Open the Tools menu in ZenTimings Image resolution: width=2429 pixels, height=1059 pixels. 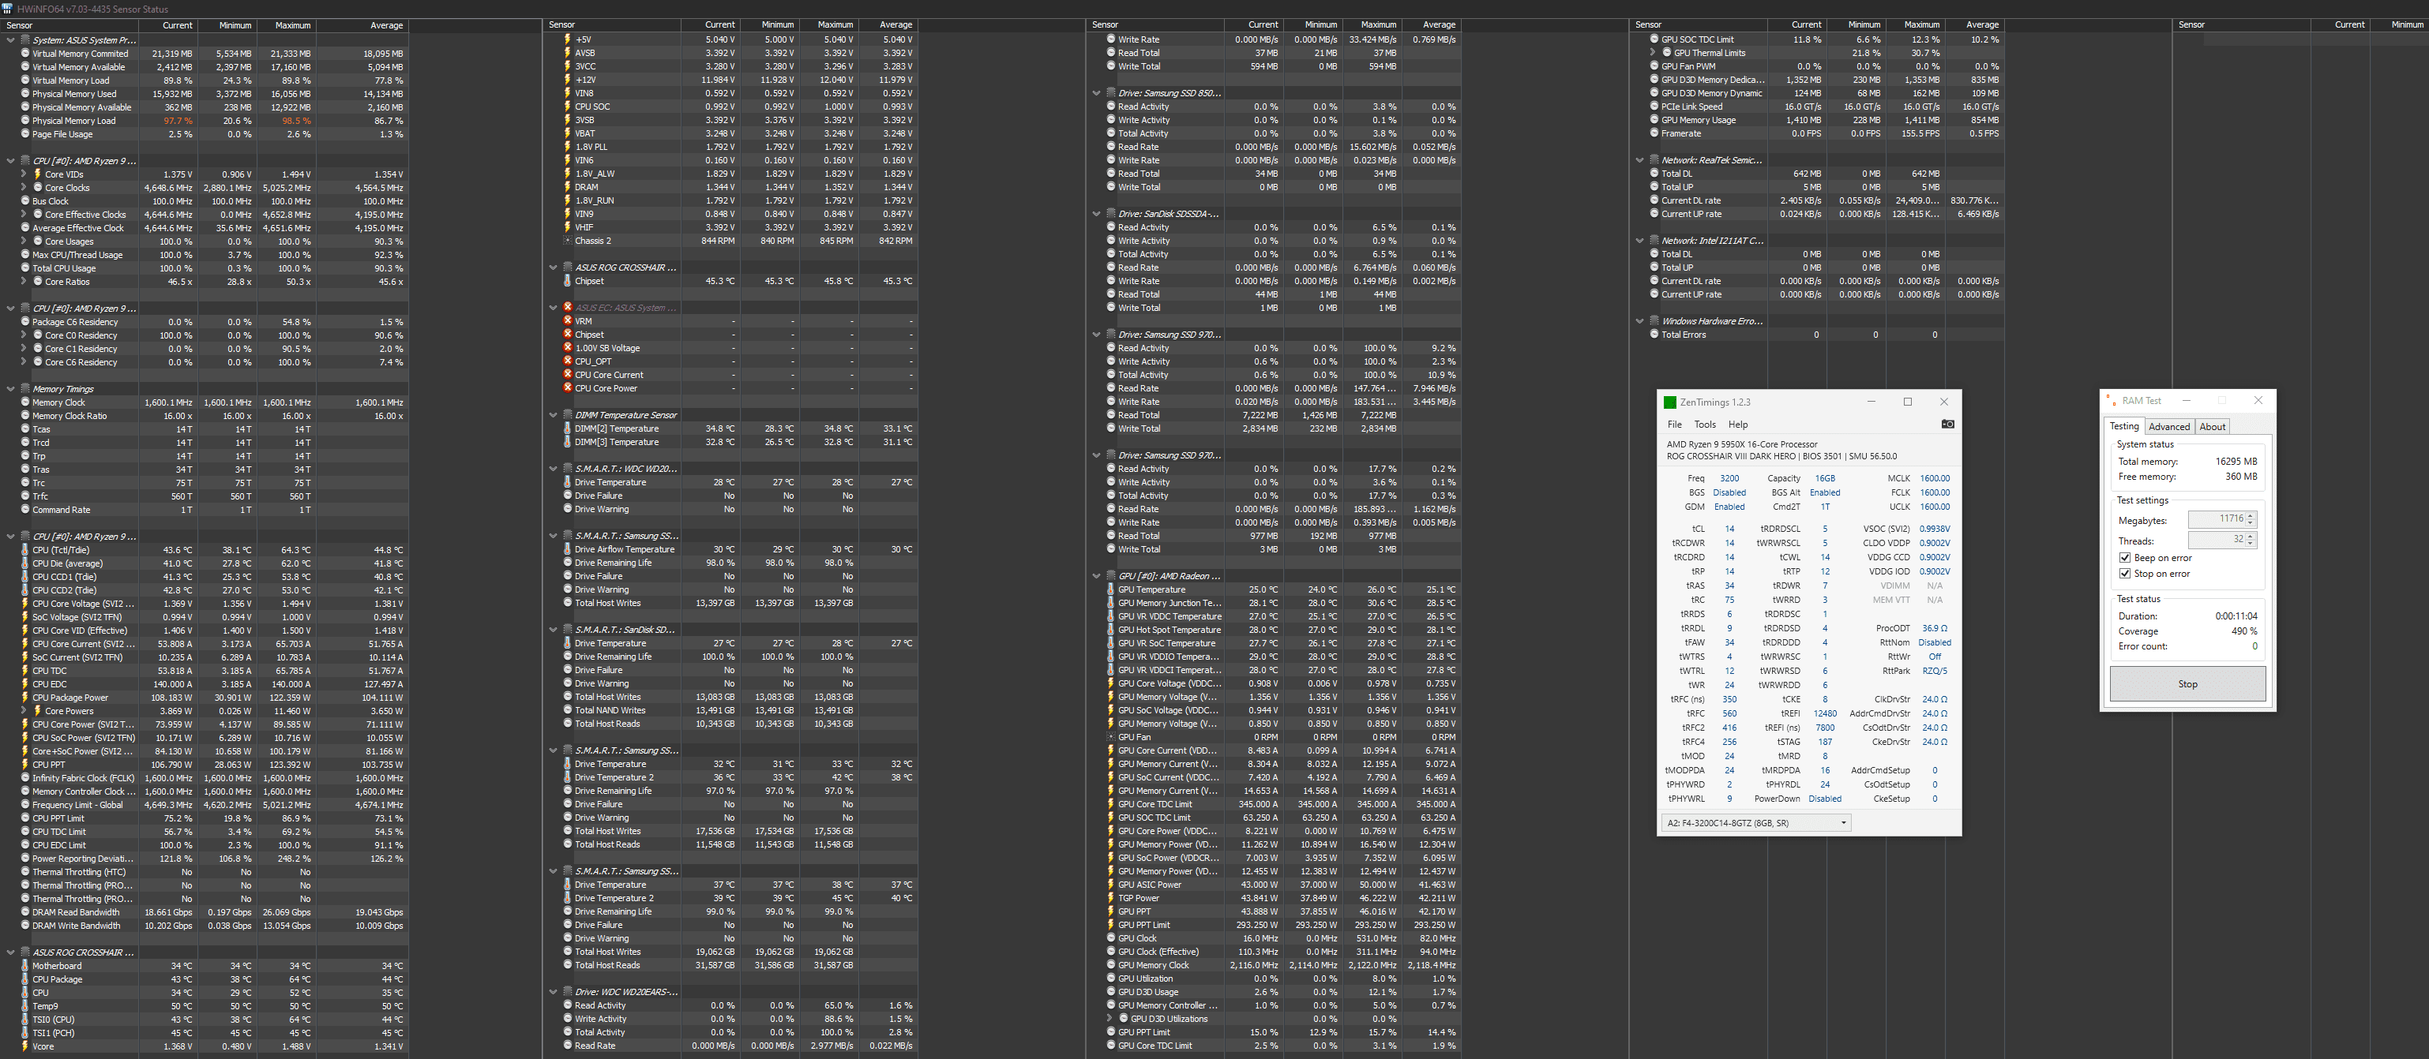[x=1705, y=425]
